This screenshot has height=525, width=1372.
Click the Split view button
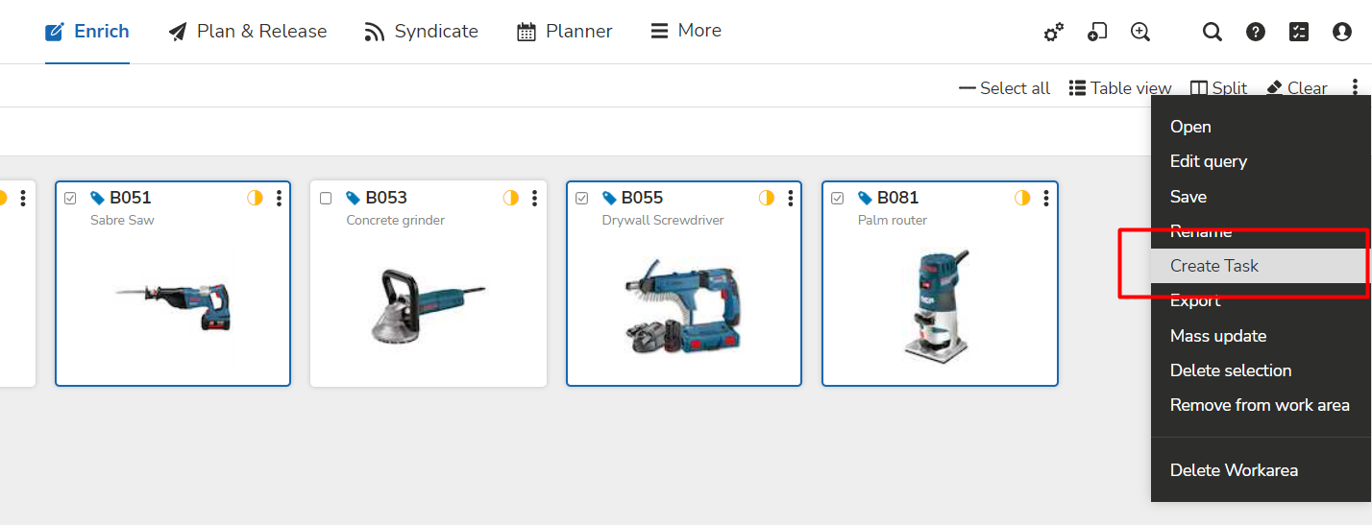pyautogui.click(x=1218, y=88)
